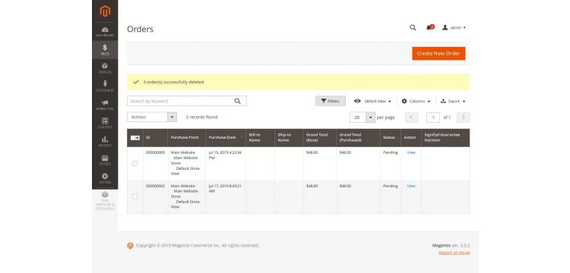
Task: Click order ID 000000002 text
Action: [x=155, y=186]
